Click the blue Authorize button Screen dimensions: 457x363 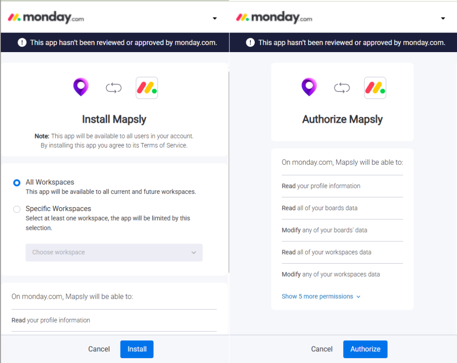365,349
